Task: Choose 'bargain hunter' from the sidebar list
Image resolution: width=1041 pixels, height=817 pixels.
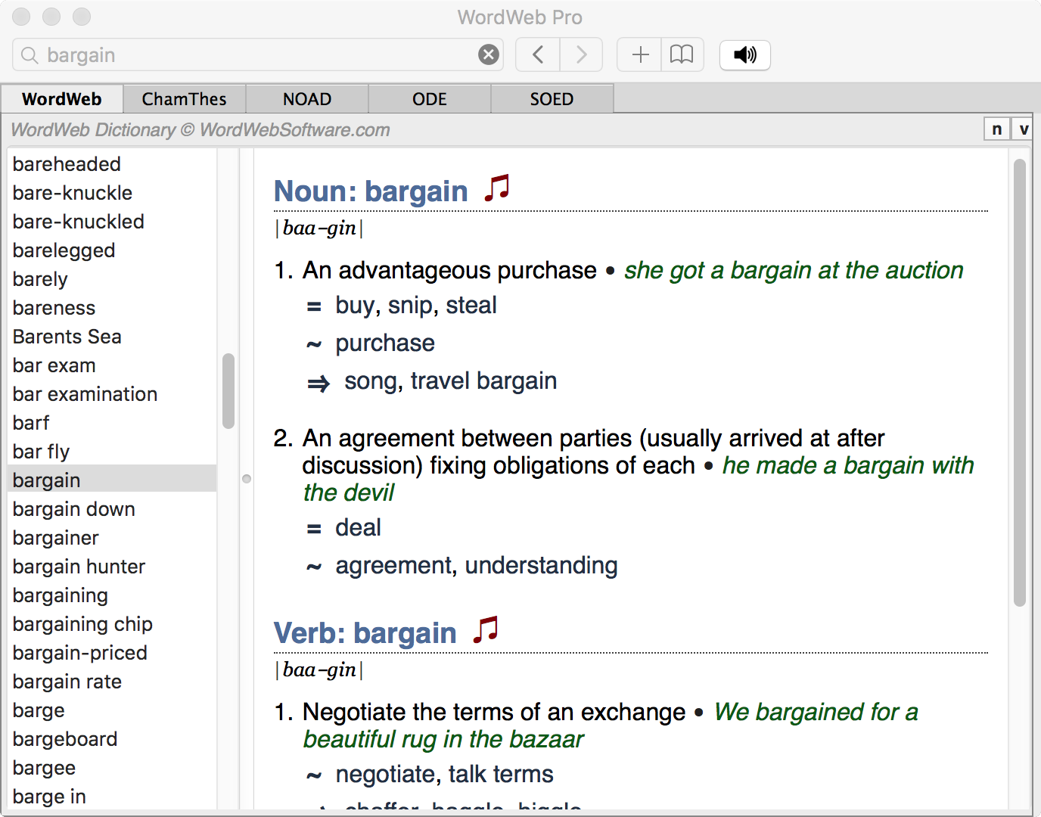Action: pyautogui.click(x=78, y=566)
